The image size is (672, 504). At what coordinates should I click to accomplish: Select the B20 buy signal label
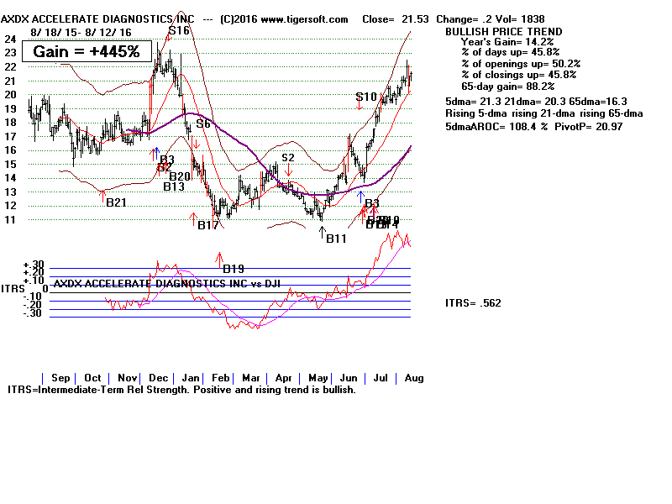tap(180, 176)
